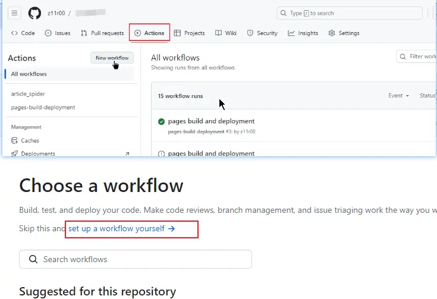Open the hamburger navigation menu

pyautogui.click(x=14, y=13)
